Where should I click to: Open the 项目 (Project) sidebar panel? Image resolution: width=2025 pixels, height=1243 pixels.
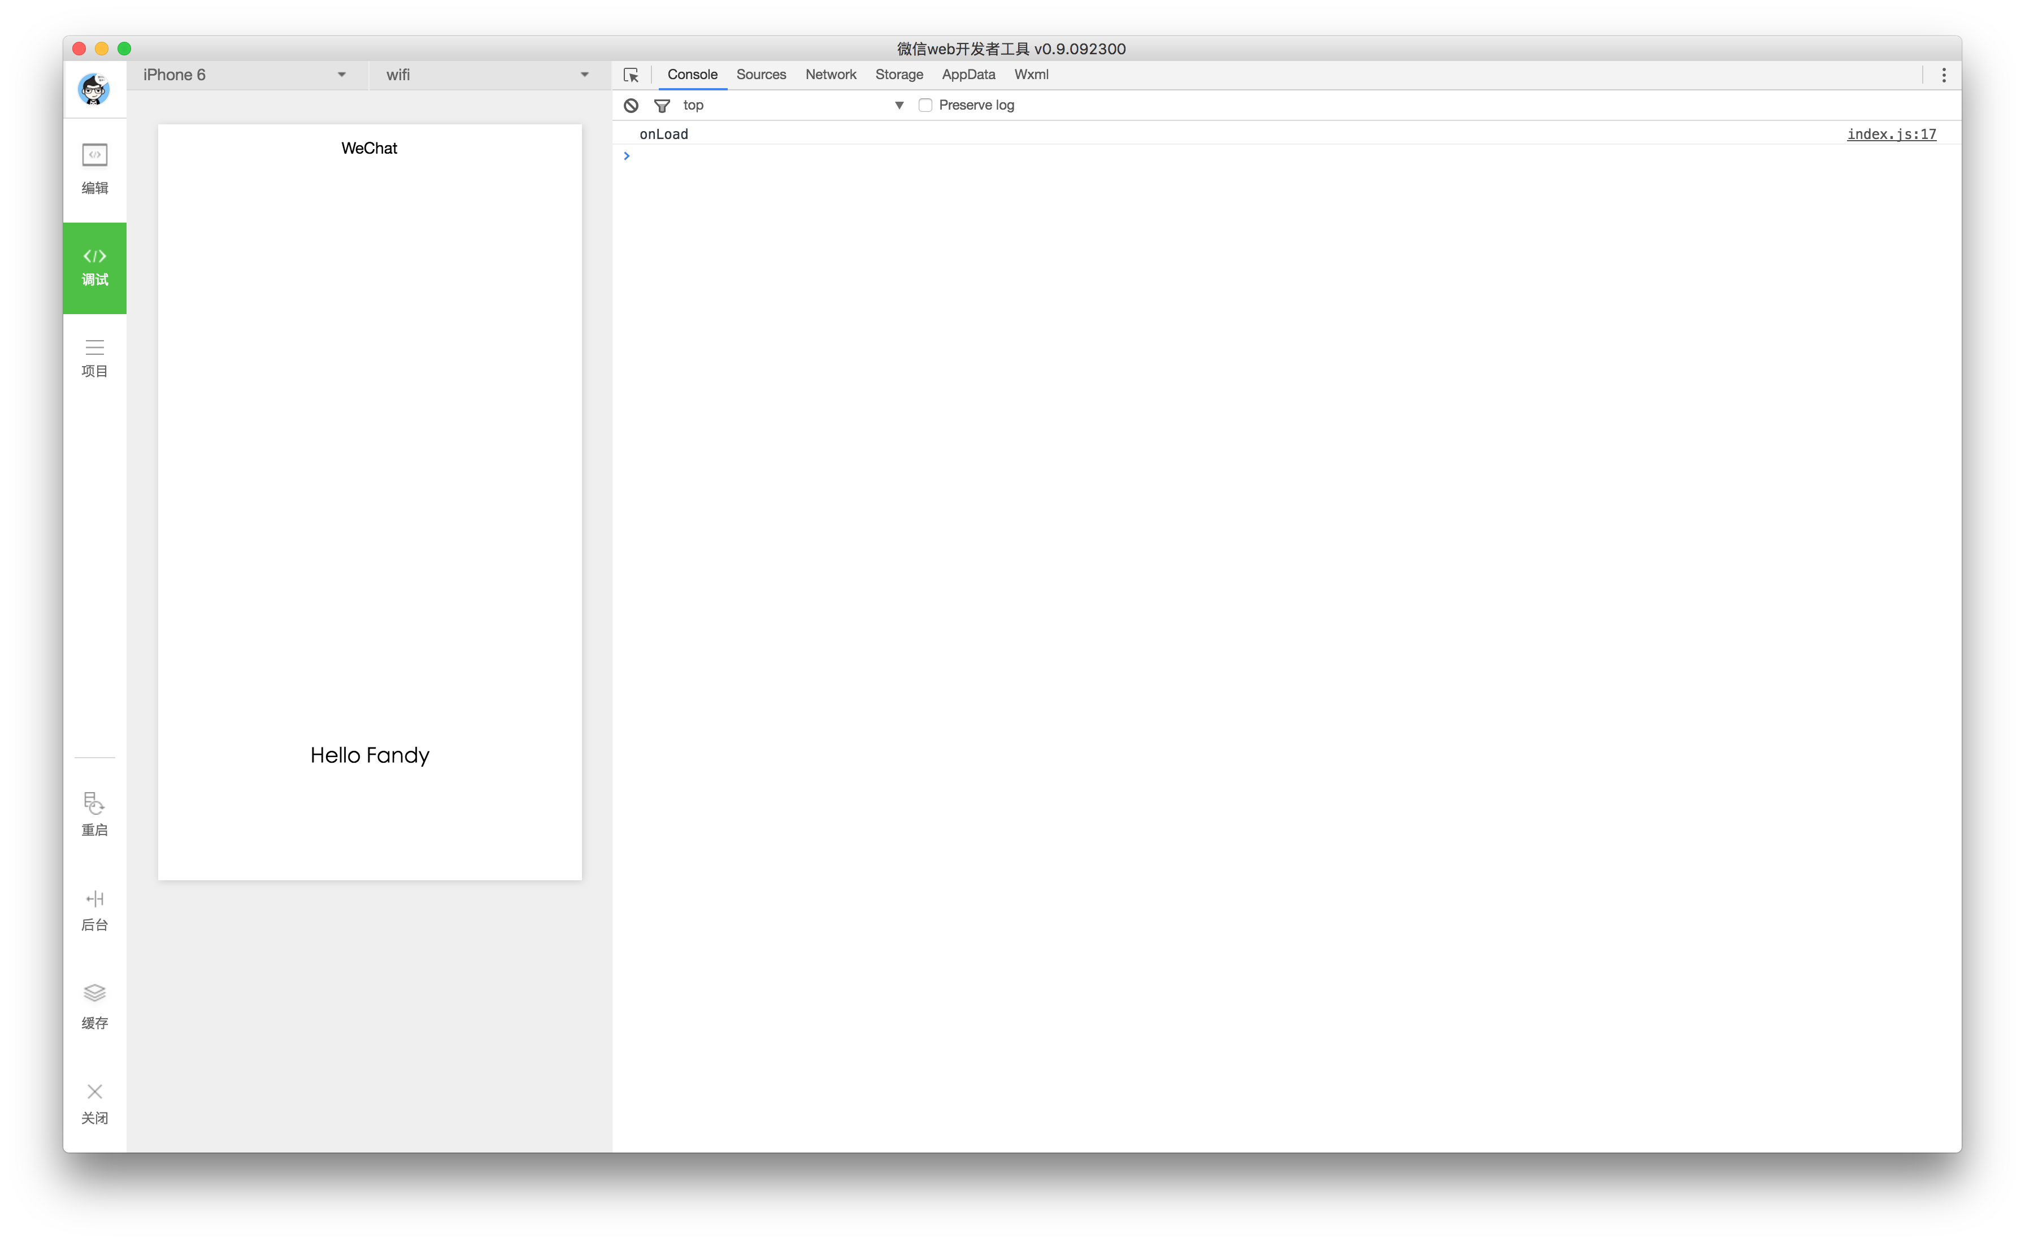point(94,358)
